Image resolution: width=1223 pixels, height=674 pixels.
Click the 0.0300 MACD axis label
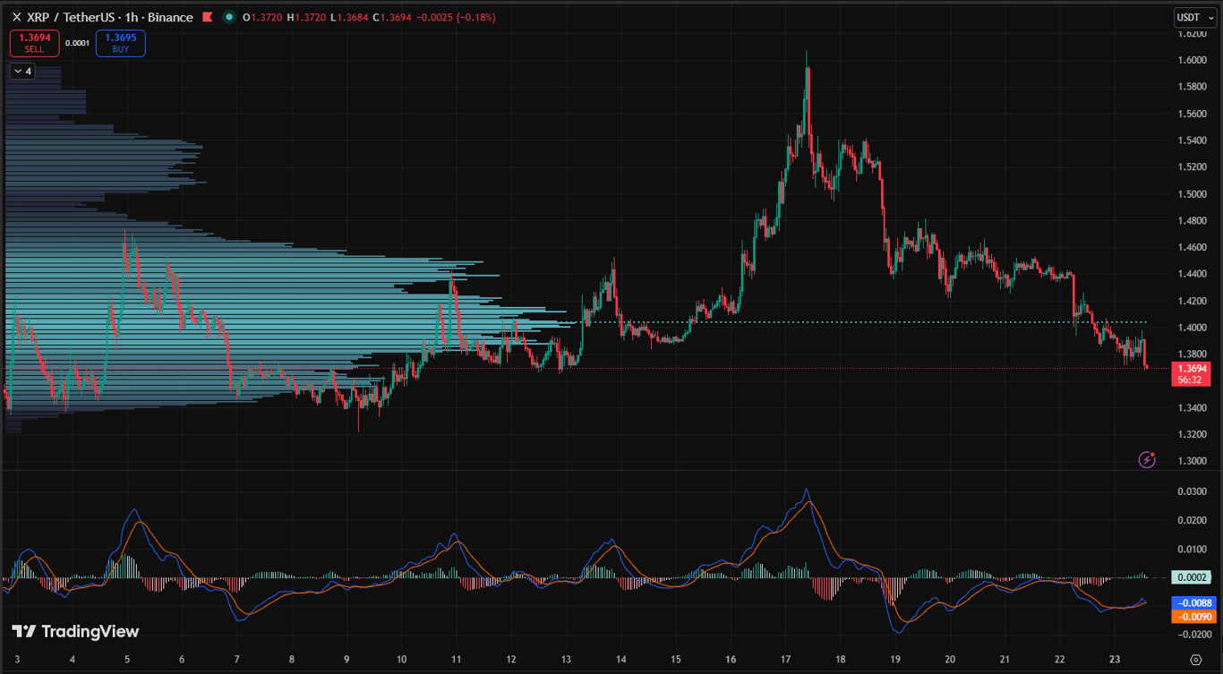[1191, 491]
